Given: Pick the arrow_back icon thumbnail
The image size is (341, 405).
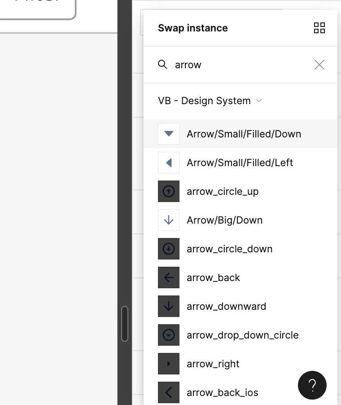Looking at the screenshot, I should (x=169, y=277).
